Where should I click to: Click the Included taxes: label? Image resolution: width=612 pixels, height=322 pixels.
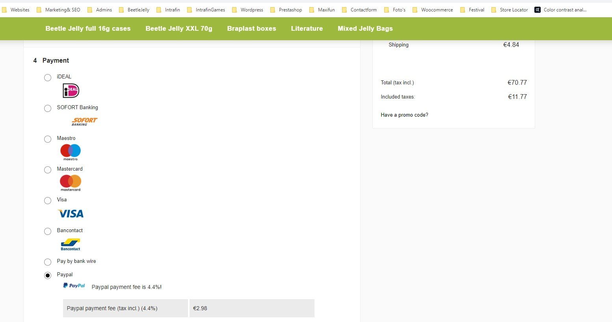click(398, 97)
